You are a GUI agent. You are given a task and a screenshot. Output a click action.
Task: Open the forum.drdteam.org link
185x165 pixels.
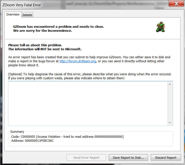click(78, 61)
